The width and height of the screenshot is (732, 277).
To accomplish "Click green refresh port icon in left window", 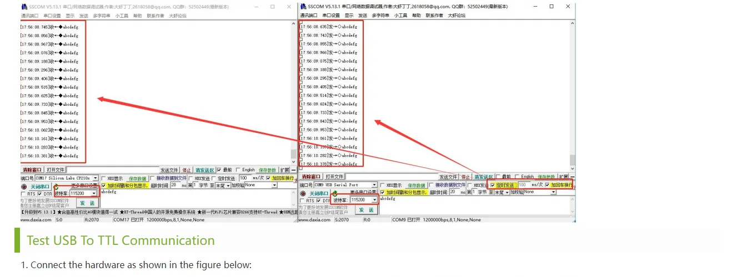I will (56, 187).
